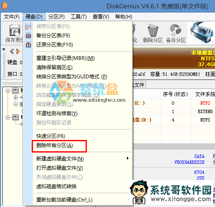Click the 255 heads value
Screen dimensions: 215x207
coord(200,178)
